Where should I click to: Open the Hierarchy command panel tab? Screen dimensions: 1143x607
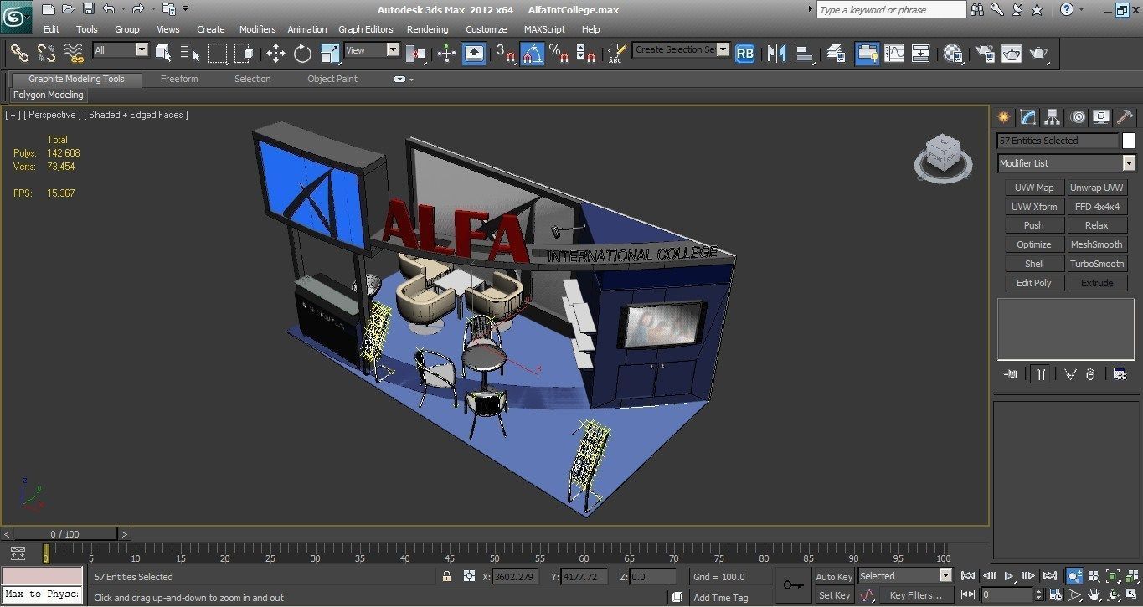pyautogui.click(x=1053, y=117)
